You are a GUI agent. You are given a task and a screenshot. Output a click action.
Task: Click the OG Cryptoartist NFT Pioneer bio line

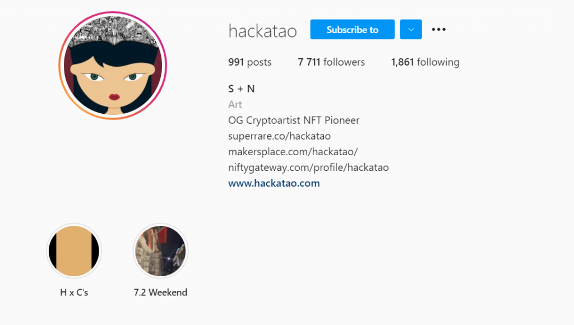(x=294, y=120)
